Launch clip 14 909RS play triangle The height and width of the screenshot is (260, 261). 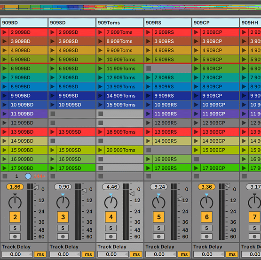(x=148, y=141)
